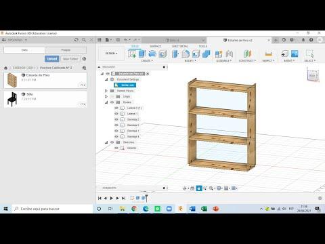Select the Create Sketch tool
Viewport: 325px width, 244px height.
coord(132,54)
